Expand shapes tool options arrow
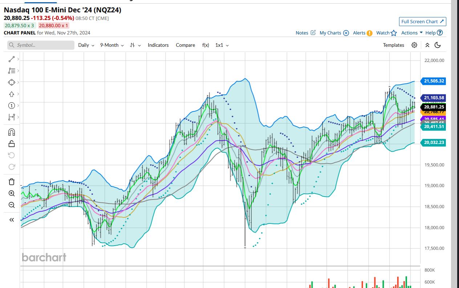 (x=18, y=82)
